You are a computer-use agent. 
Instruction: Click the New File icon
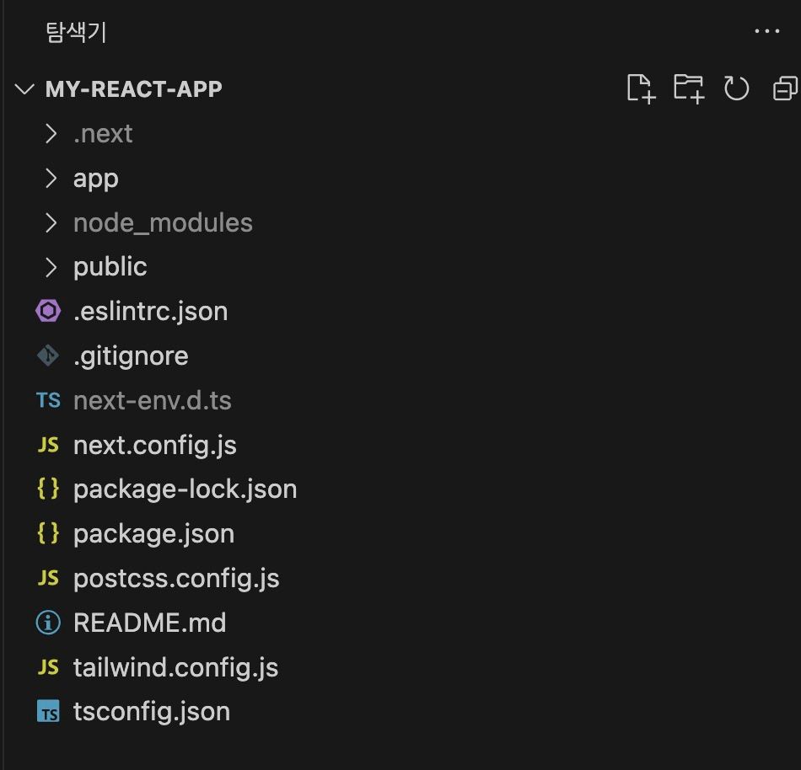coord(640,88)
